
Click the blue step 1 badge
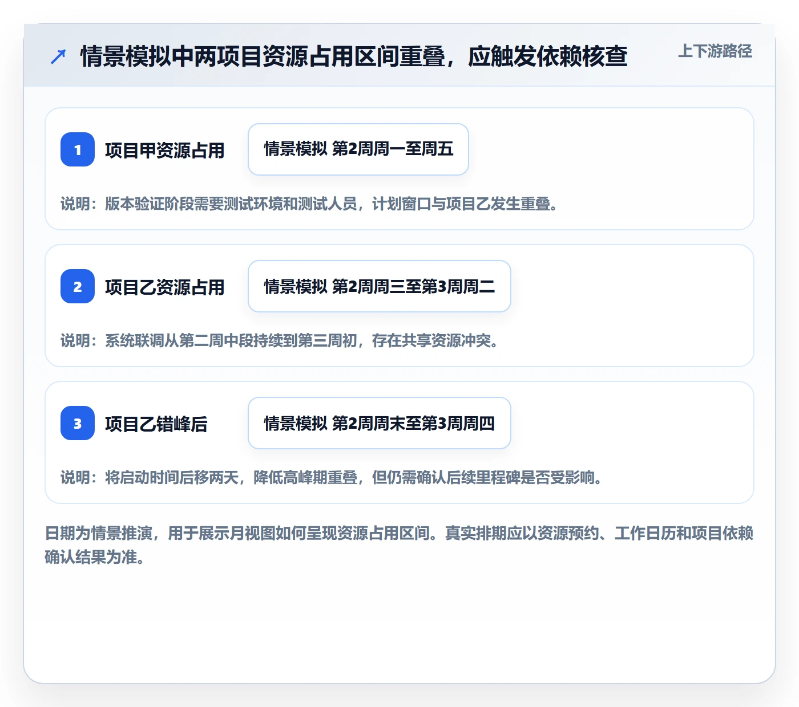click(78, 149)
